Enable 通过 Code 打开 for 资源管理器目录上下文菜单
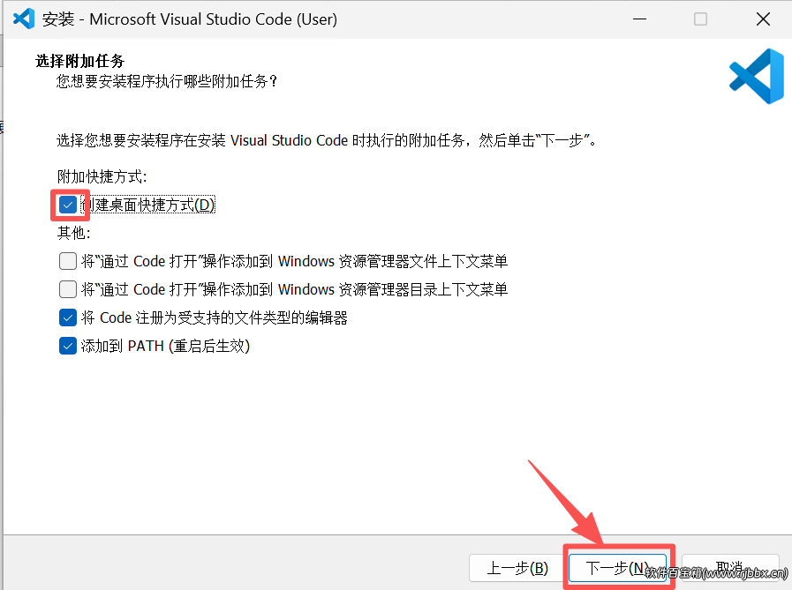Screen dimensions: 792x590 click(x=68, y=289)
